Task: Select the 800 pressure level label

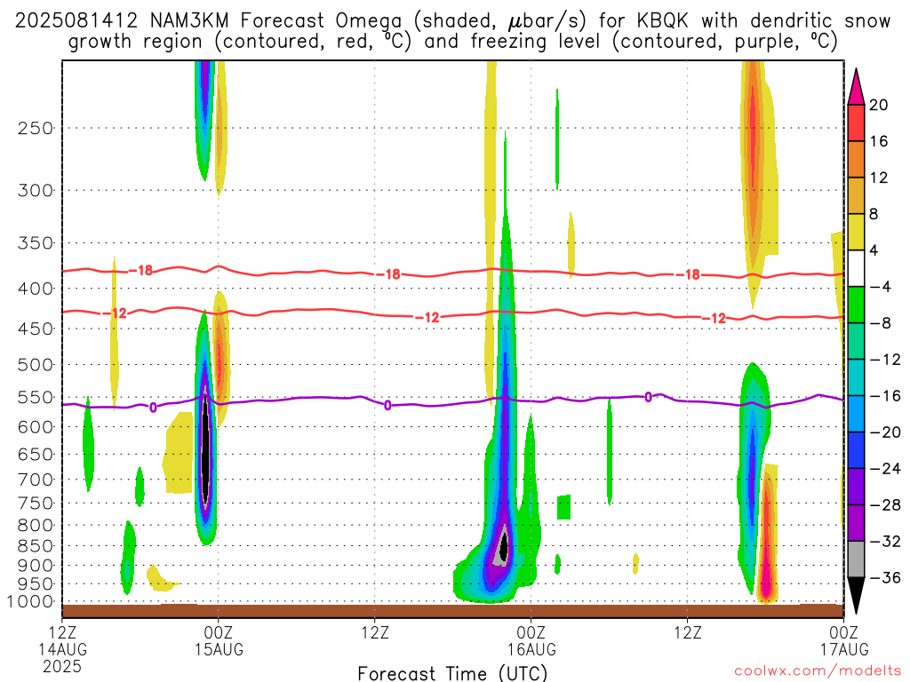Action: click(x=36, y=526)
